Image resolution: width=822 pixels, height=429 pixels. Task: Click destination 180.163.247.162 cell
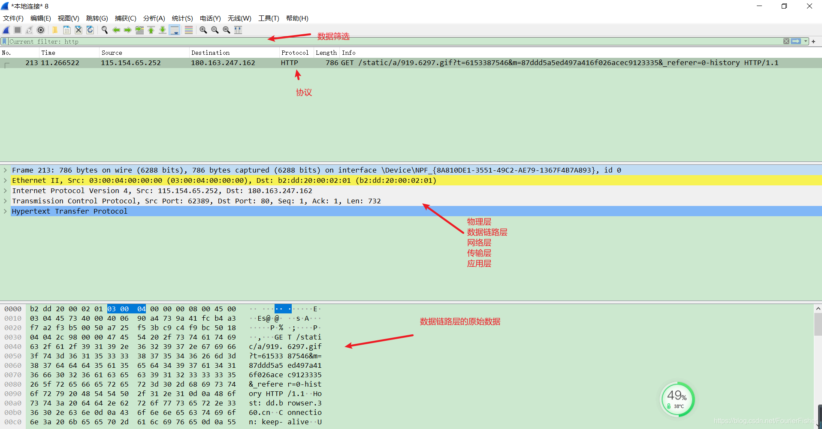coord(223,63)
